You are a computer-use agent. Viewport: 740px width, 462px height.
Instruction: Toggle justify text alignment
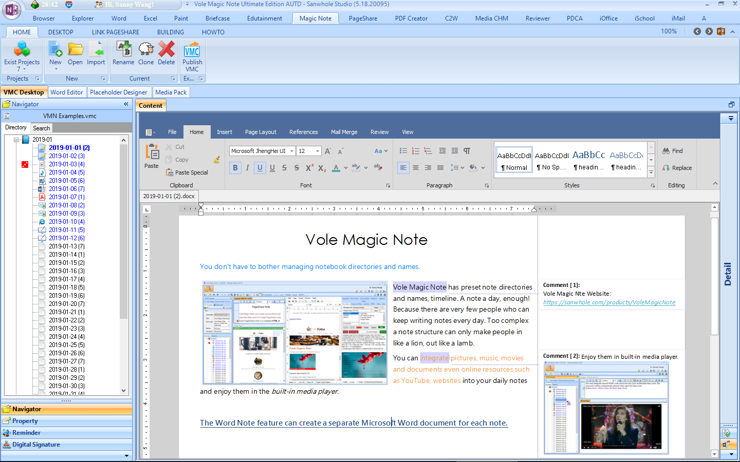440,168
